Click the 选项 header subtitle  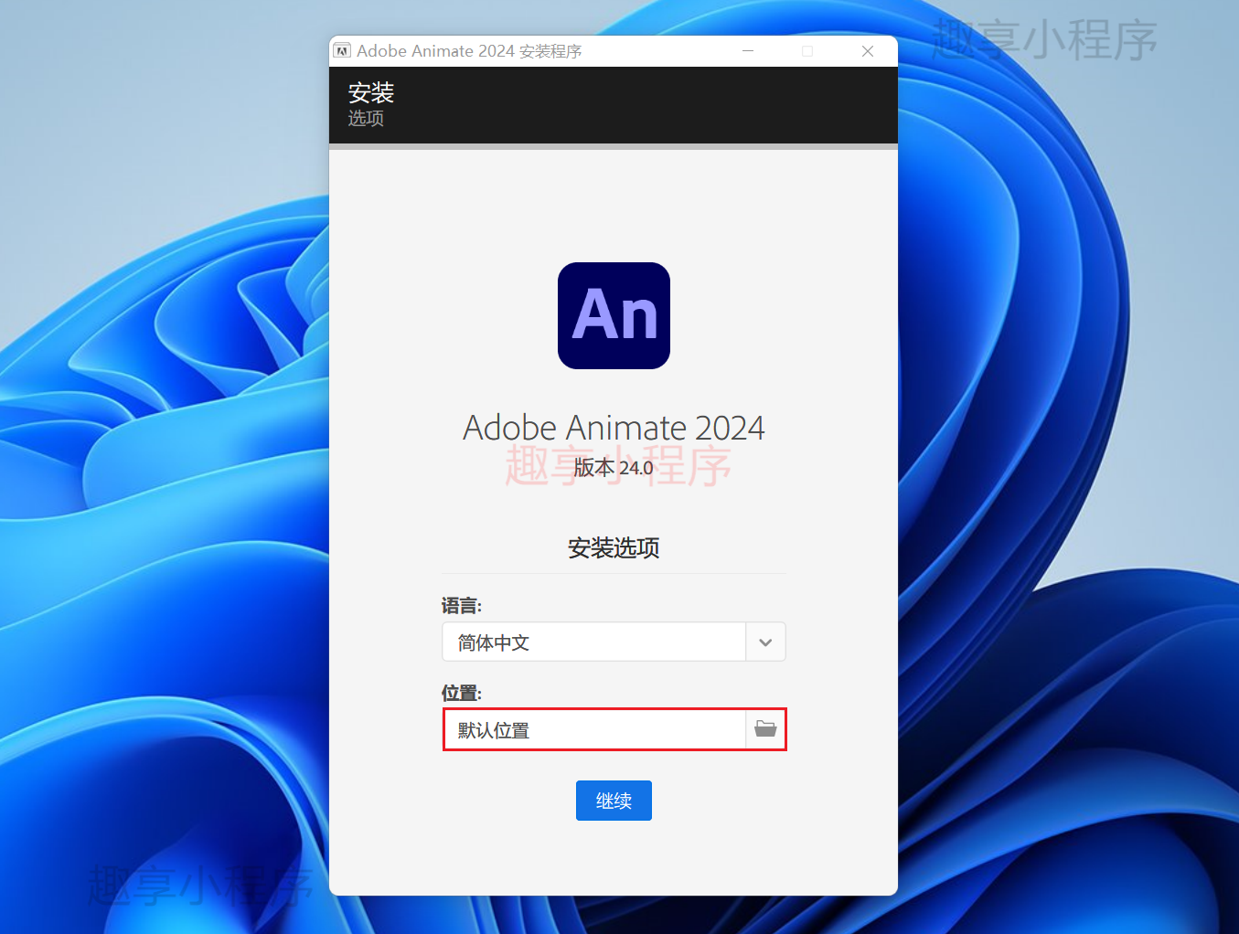pyautogui.click(x=366, y=118)
